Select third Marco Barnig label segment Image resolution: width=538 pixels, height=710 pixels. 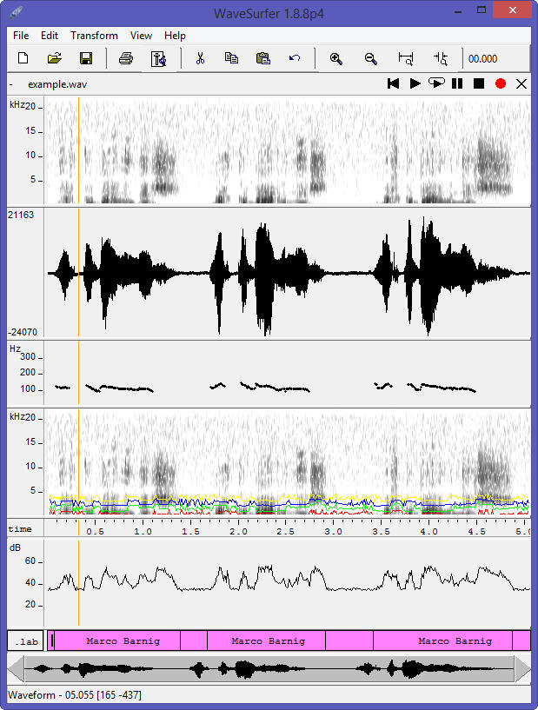(x=443, y=641)
